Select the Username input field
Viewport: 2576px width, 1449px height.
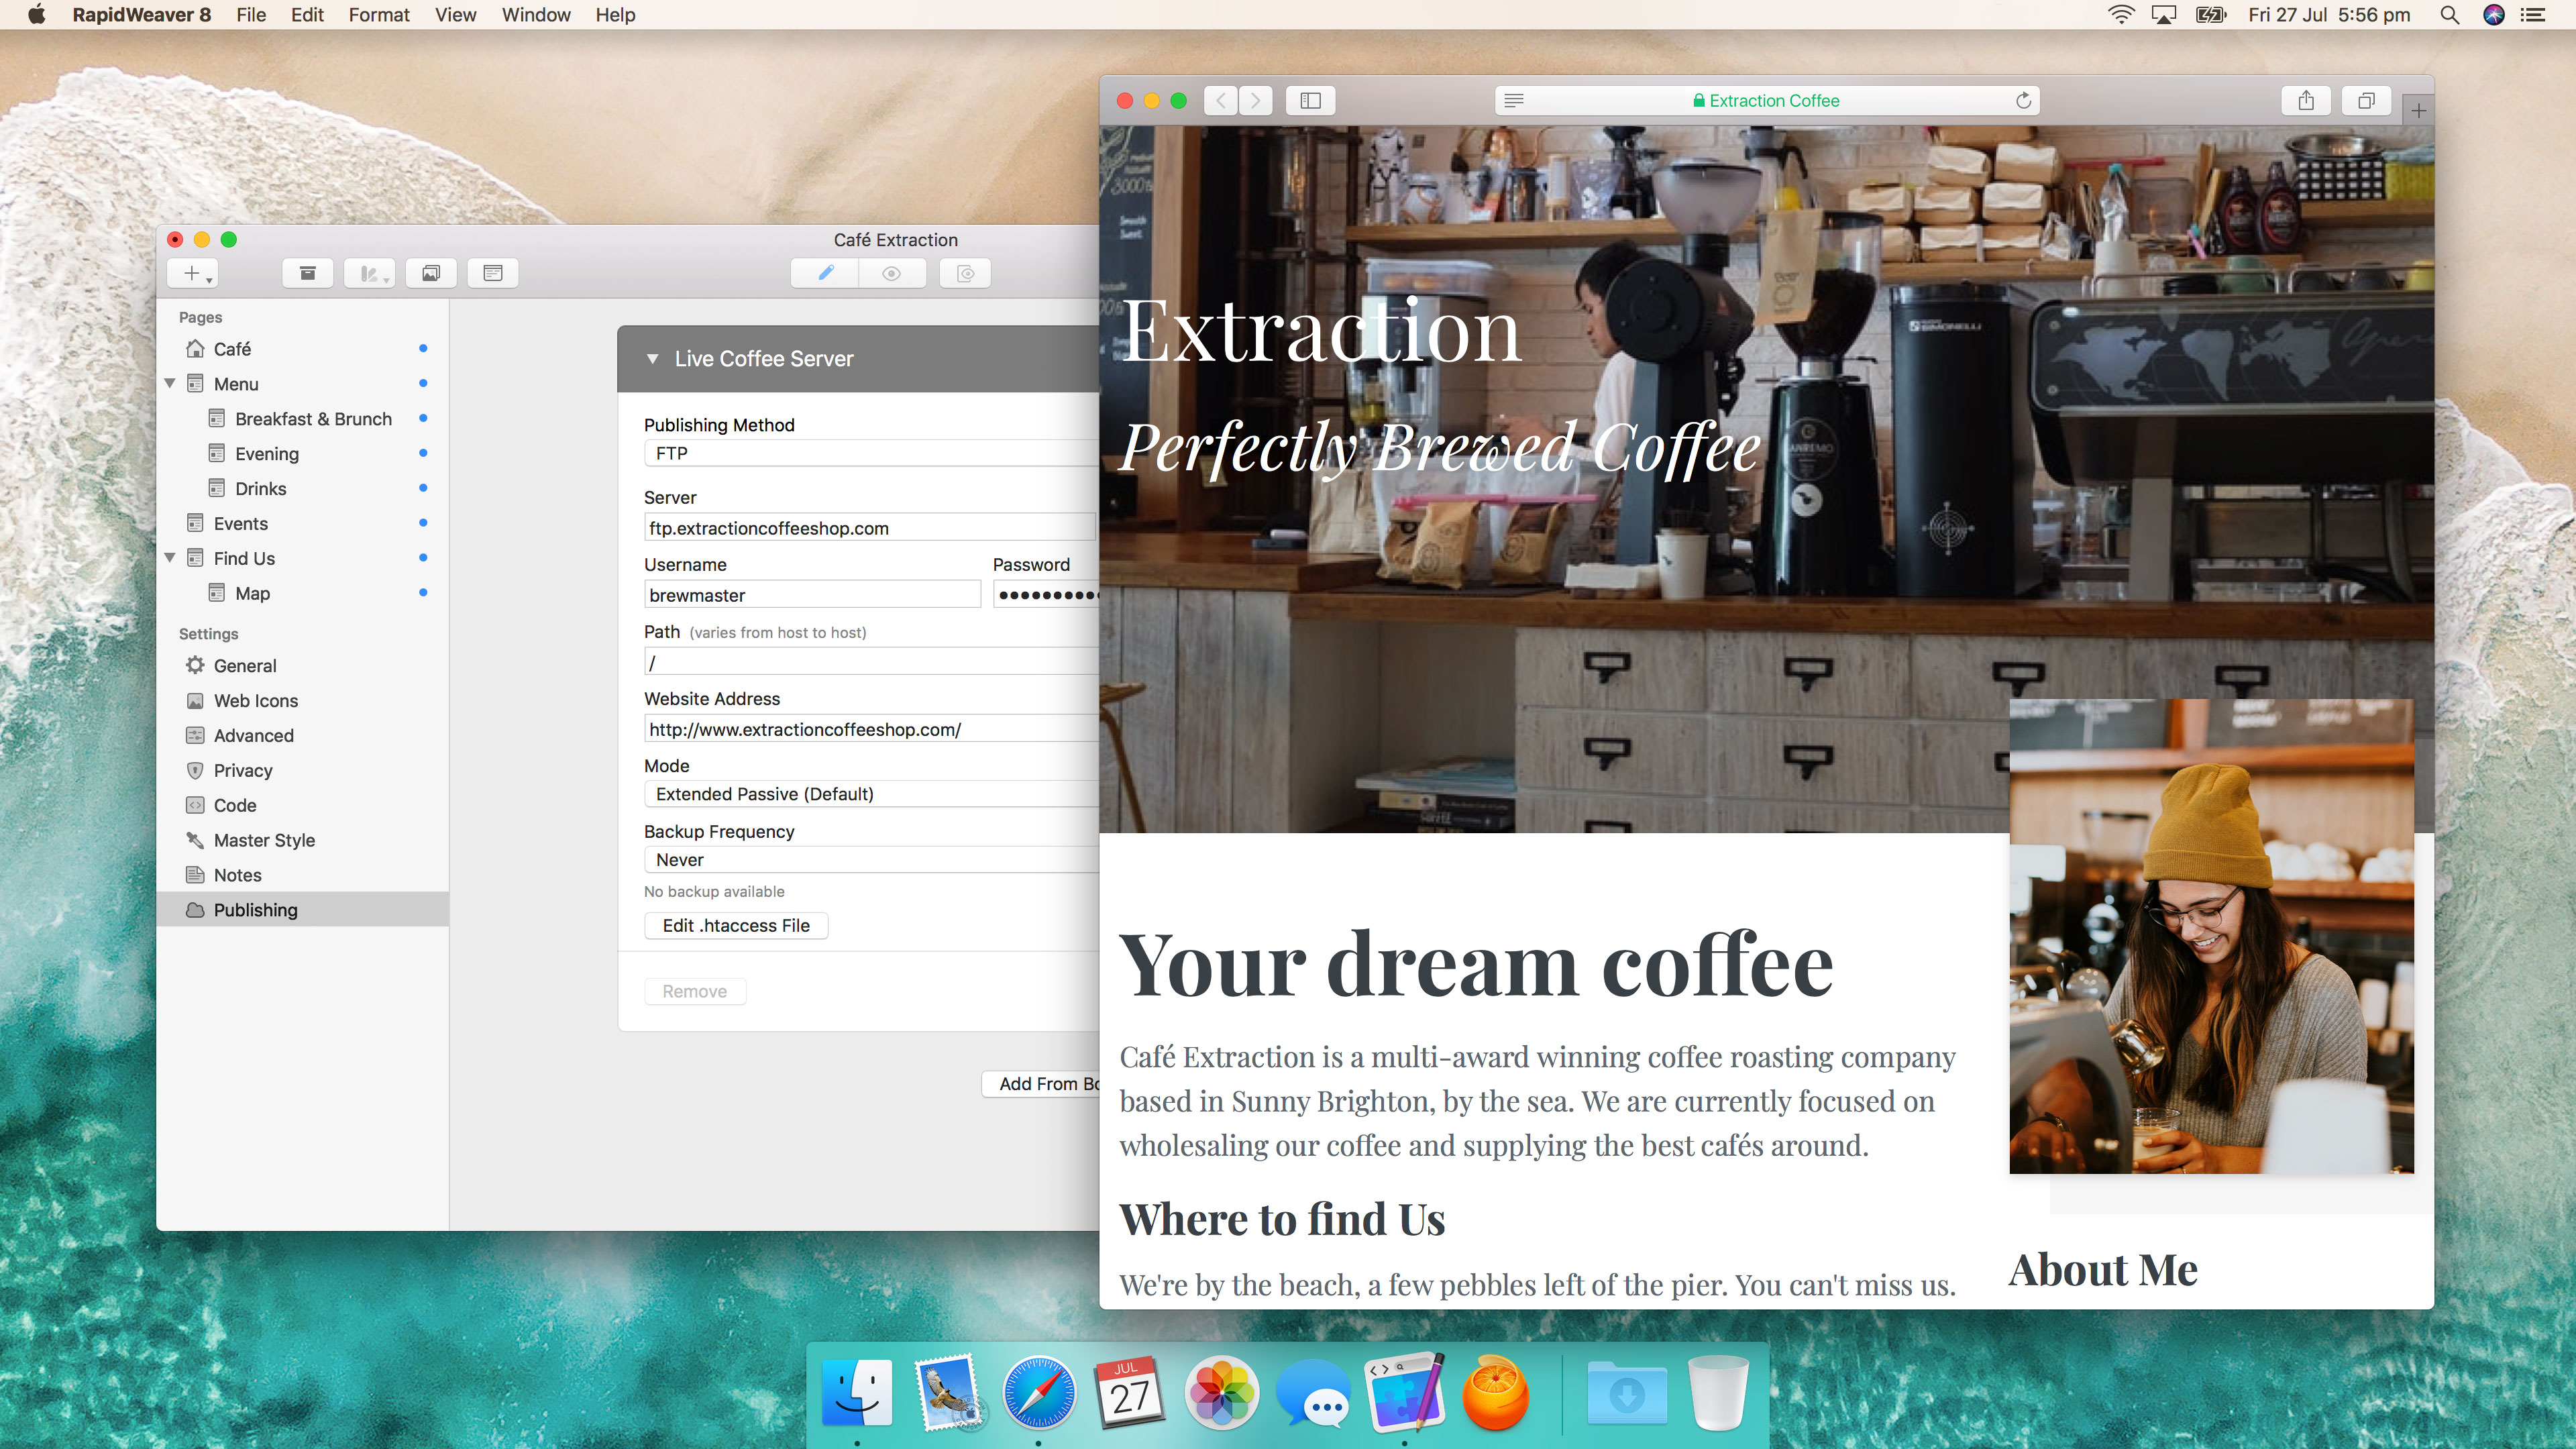(810, 594)
